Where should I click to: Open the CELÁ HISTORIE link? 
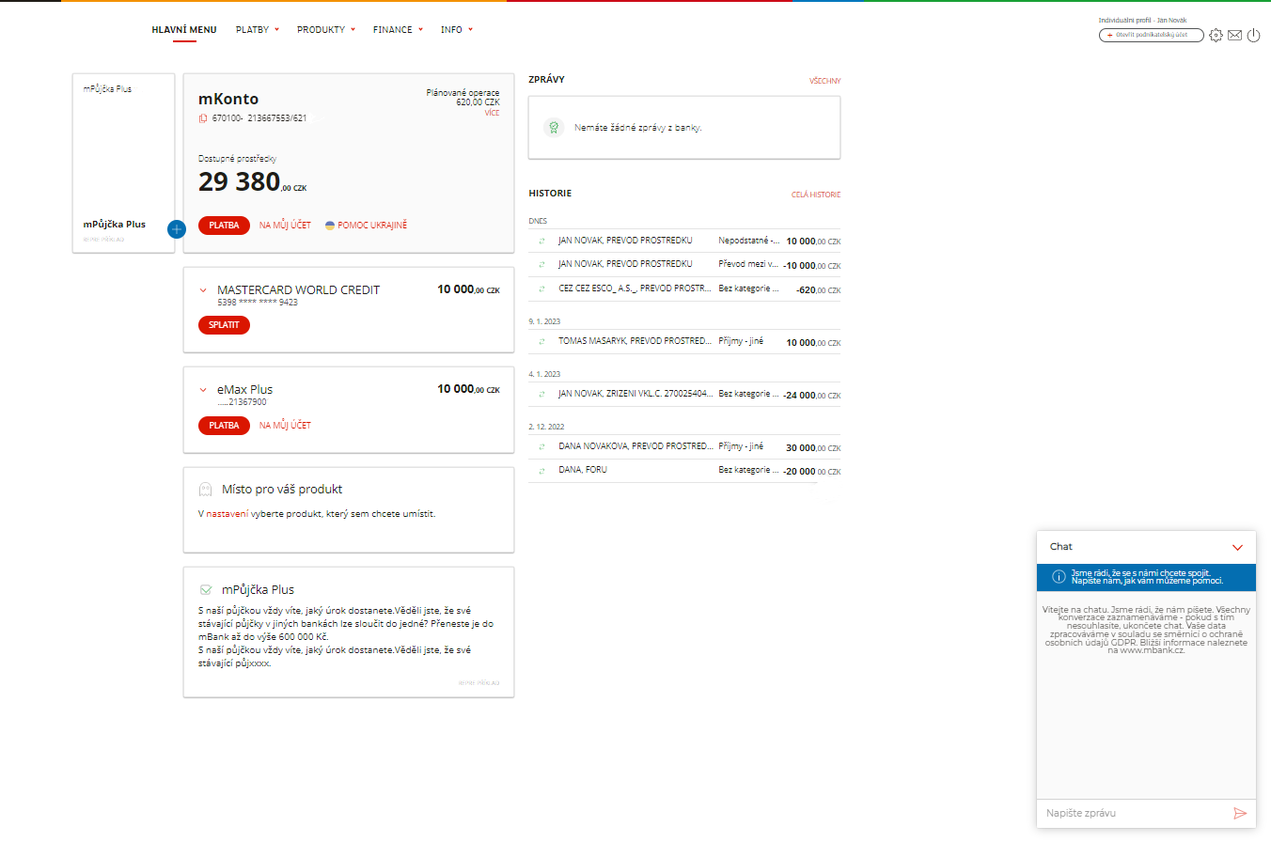coord(815,195)
